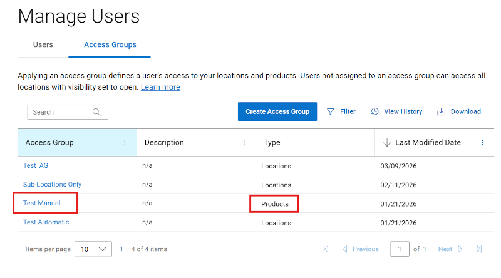Switch to the Users tab
Viewport: 501px width, 278px height.
tap(43, 45)
